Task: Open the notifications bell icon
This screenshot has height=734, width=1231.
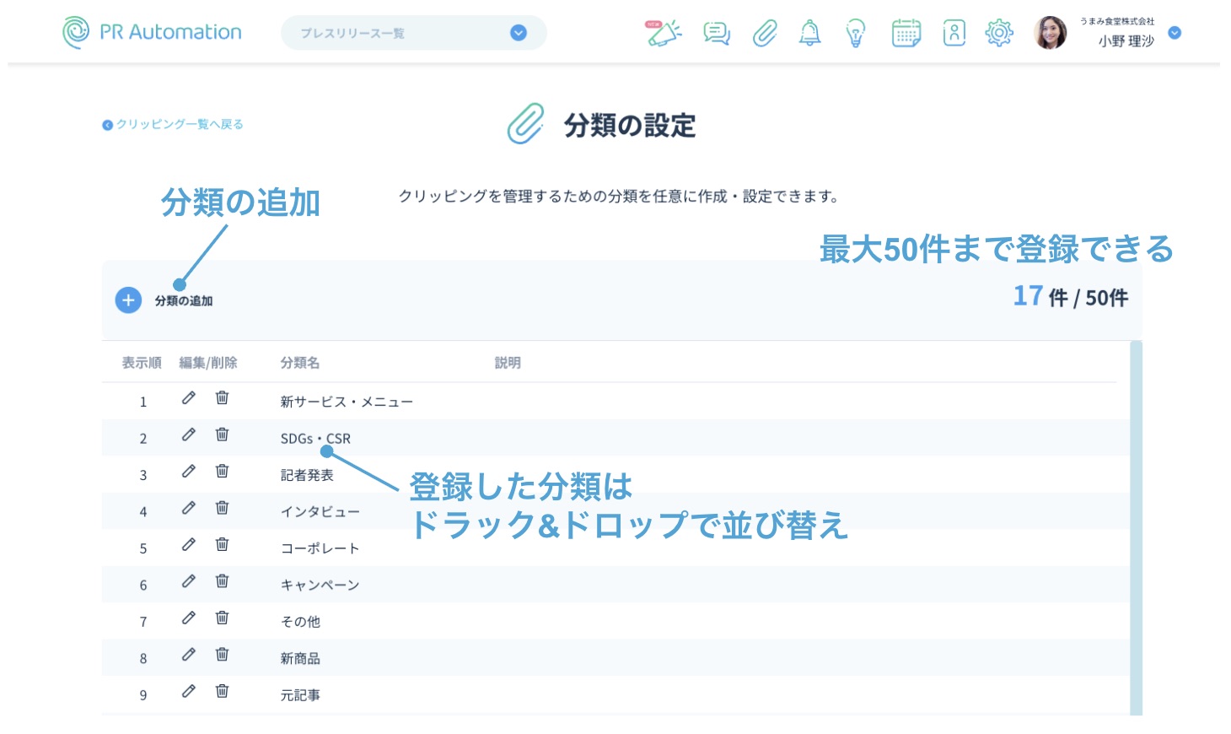Action: (809, 33)
